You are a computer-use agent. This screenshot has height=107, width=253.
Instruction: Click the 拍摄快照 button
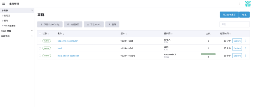[73, 25]
